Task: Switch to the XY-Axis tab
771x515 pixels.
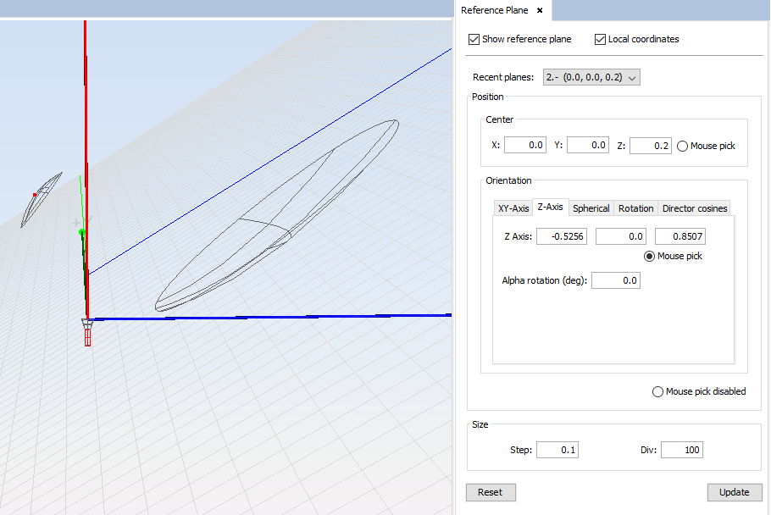Action: coord(513,208)
